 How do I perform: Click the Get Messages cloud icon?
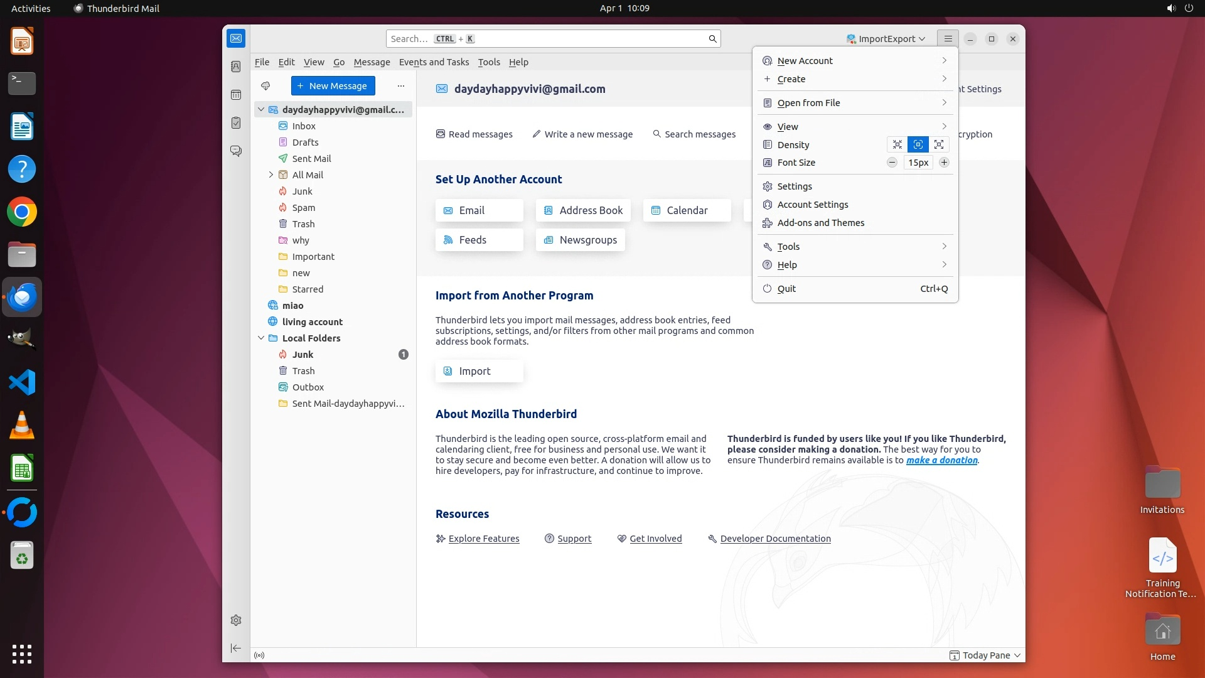pos(265,86)
